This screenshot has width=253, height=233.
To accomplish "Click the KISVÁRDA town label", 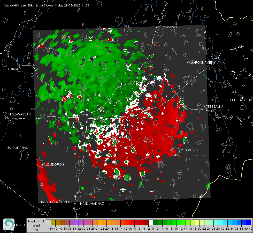I will tap(173, 27).
